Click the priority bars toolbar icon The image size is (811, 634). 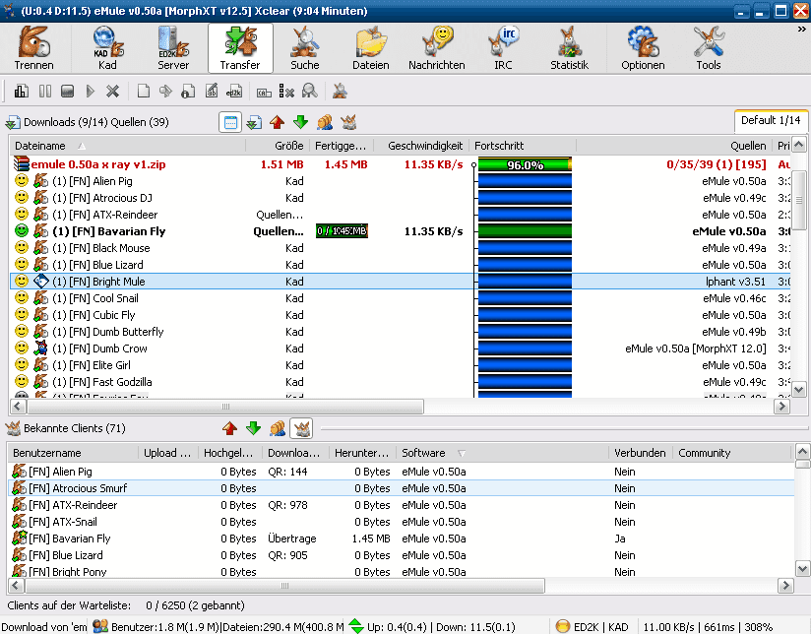click(x=22, y=92)
